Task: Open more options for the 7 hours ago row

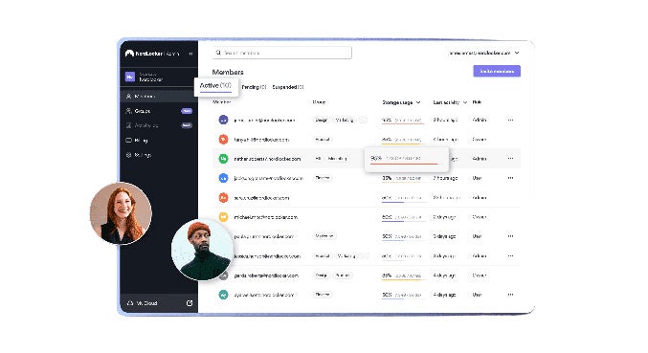Action: (x=510, y=178)
